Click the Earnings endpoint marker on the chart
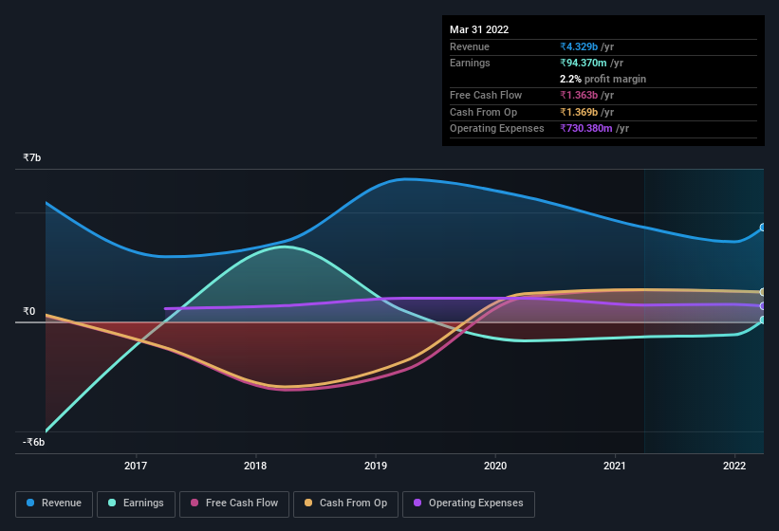This screenshot has height=531, width=779. click(763, 320)
